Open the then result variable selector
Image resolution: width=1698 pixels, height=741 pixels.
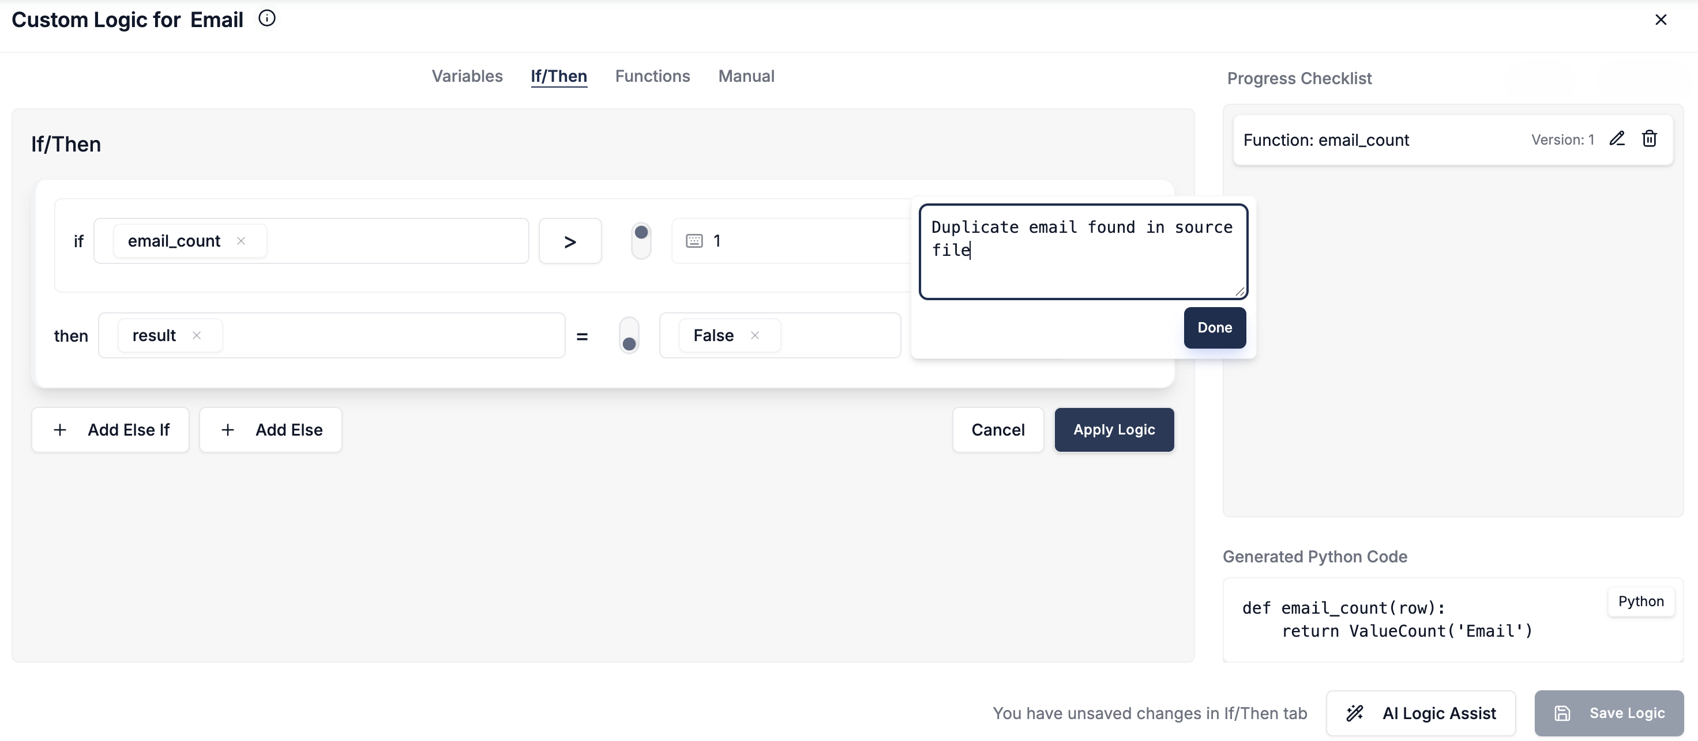pyautogui.click(x=332, y=335)
